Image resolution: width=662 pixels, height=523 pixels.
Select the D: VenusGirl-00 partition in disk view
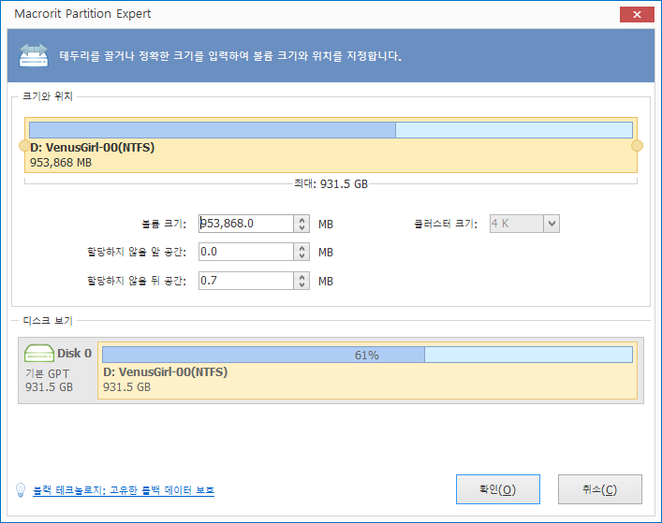click(367, 370)
